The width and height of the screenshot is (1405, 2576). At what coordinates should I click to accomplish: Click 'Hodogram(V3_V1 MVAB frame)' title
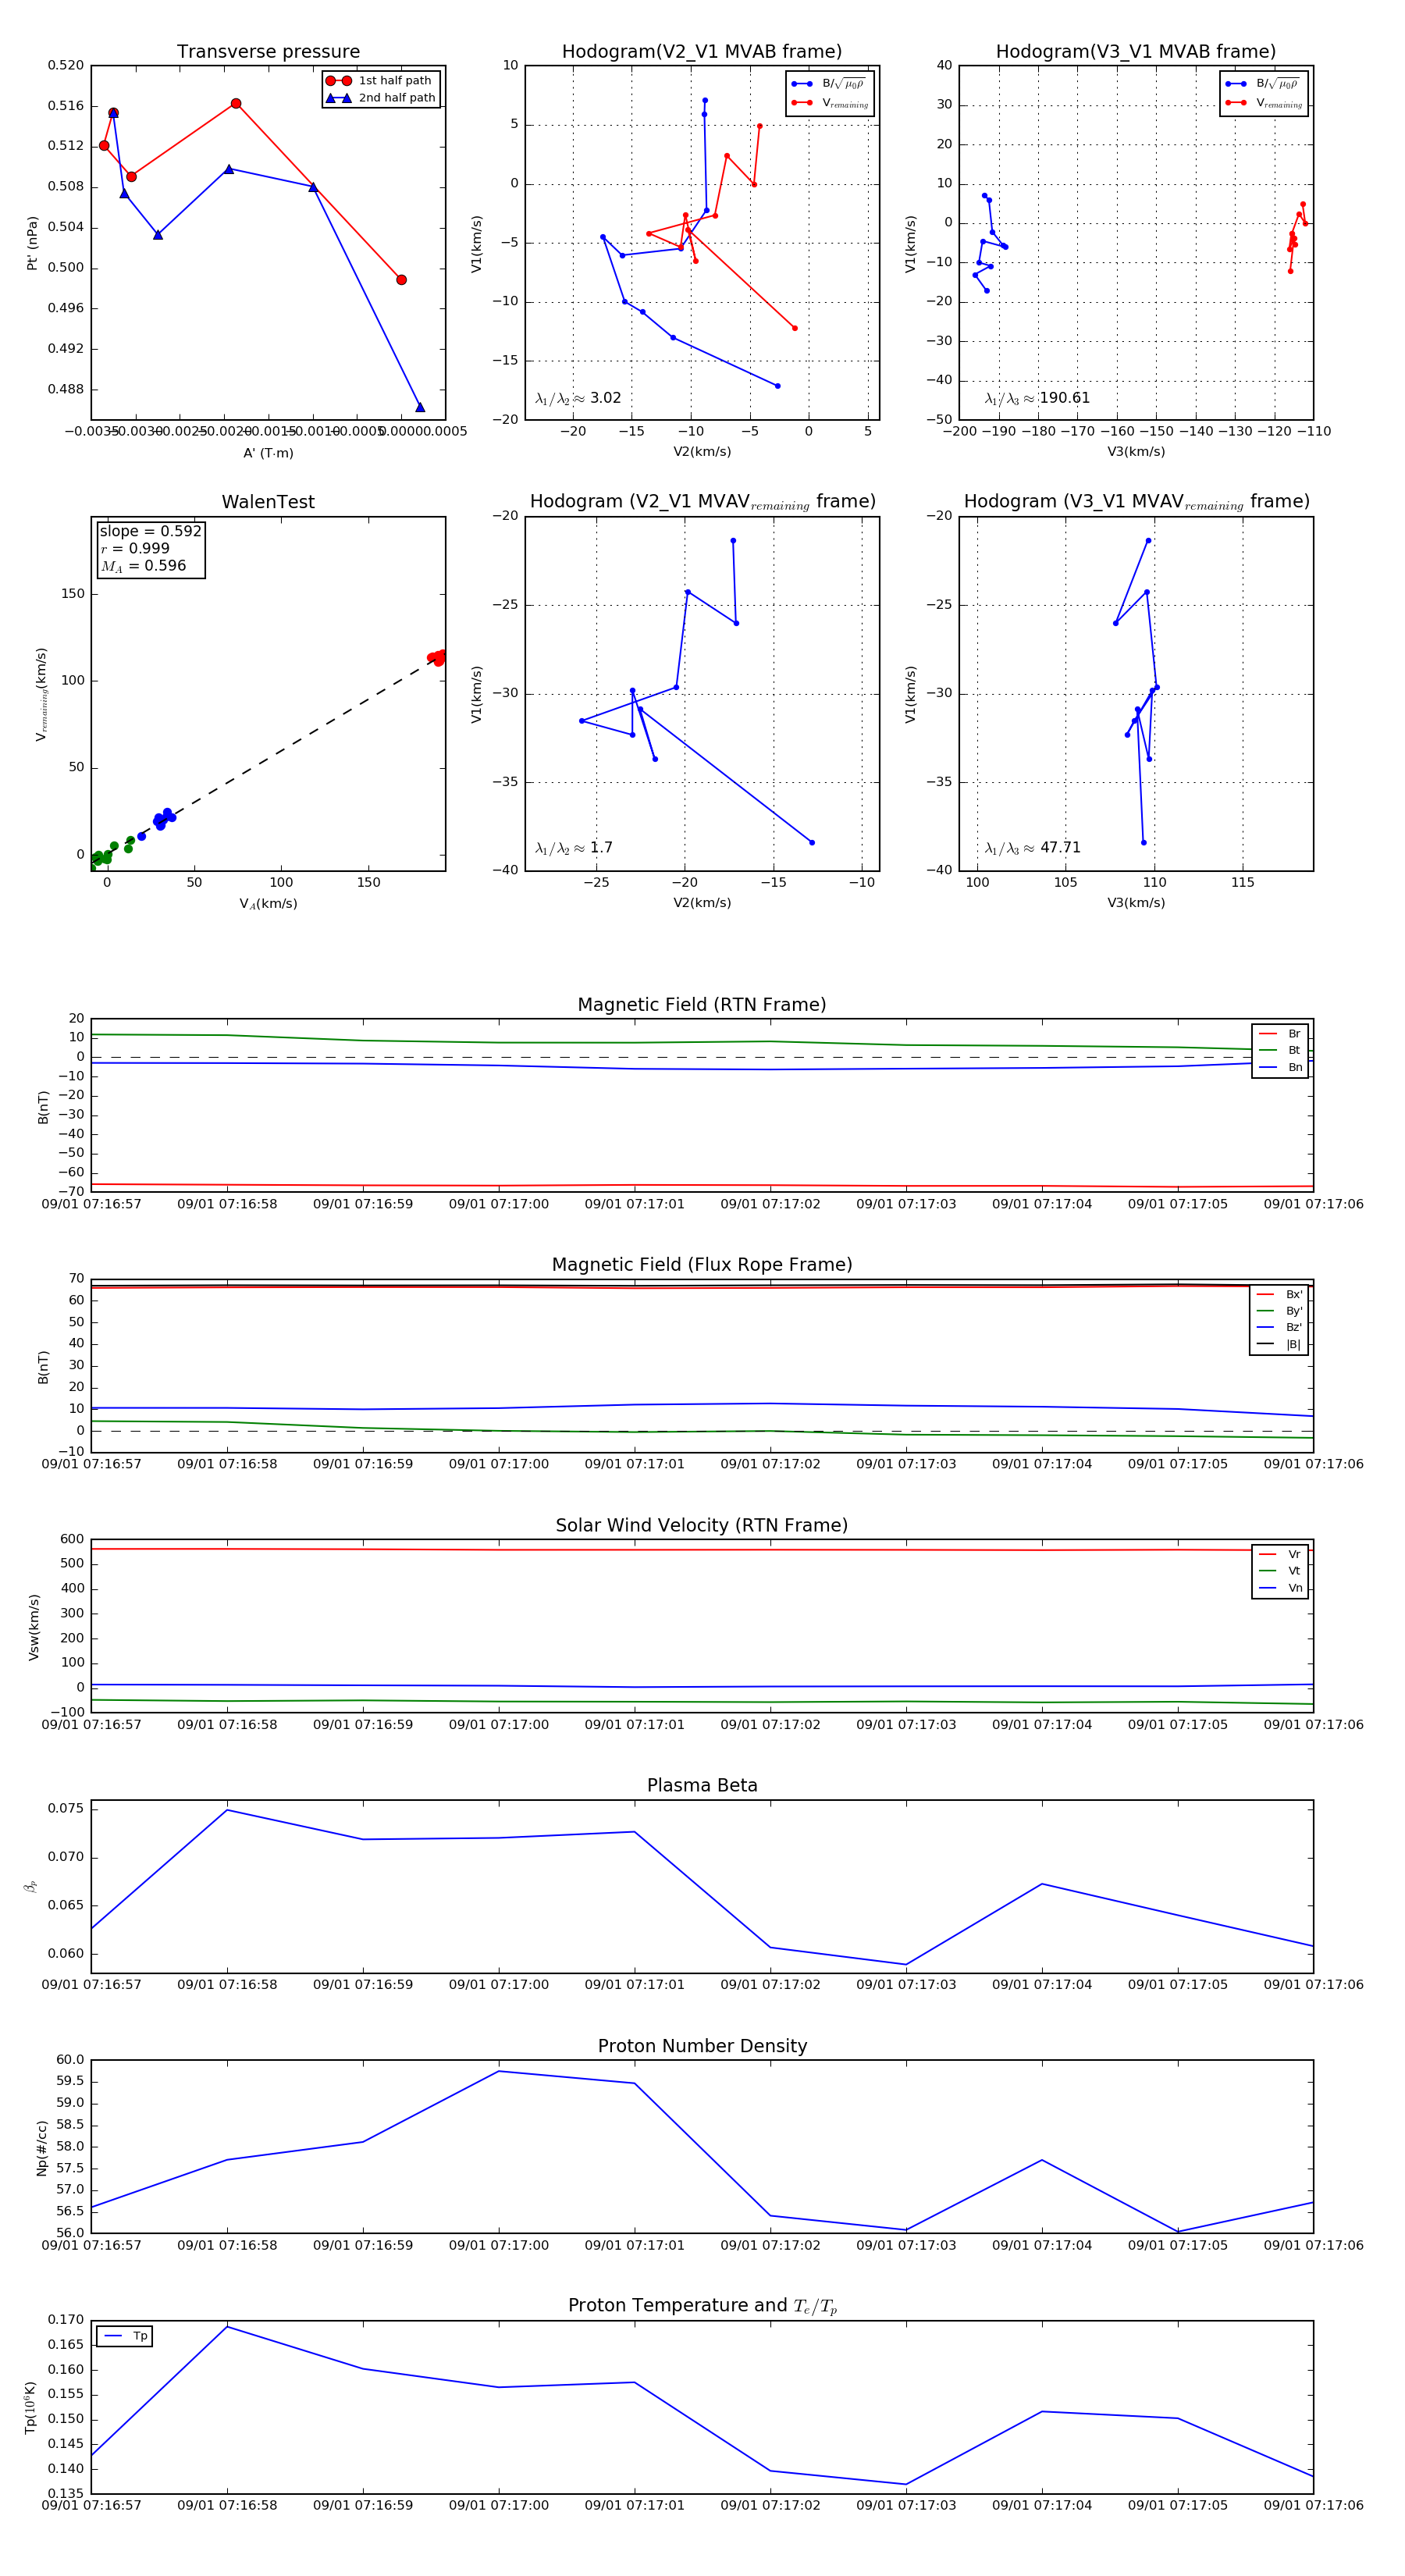pos(1136,52)
